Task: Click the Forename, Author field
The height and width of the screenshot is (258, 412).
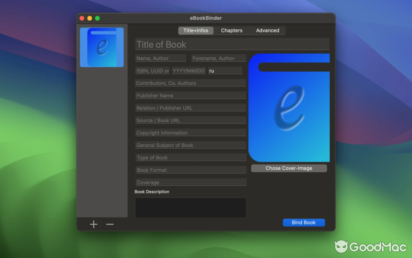Action: tap(219, 58)
